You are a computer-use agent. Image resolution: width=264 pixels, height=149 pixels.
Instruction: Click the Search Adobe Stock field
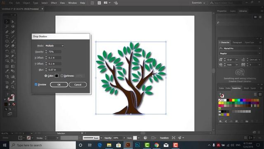226,3
